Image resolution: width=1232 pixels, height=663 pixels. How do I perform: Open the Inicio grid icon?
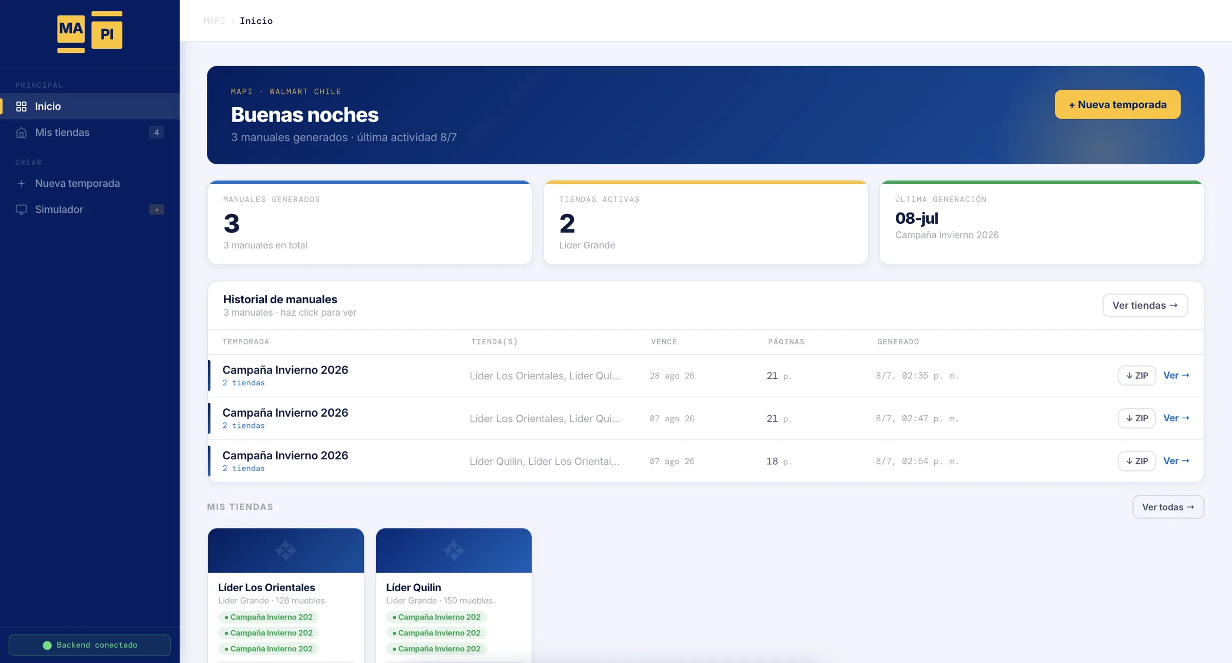pyautogui.click(x=21, y=106)
